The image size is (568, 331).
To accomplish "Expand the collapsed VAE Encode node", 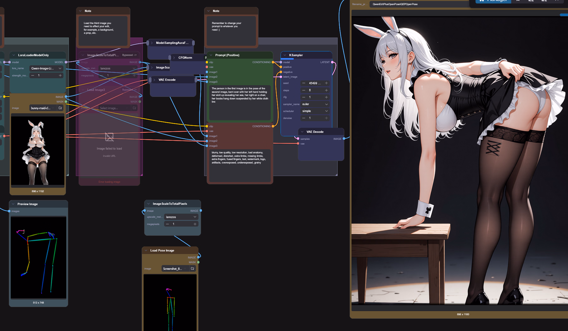I will coord(154,80).
